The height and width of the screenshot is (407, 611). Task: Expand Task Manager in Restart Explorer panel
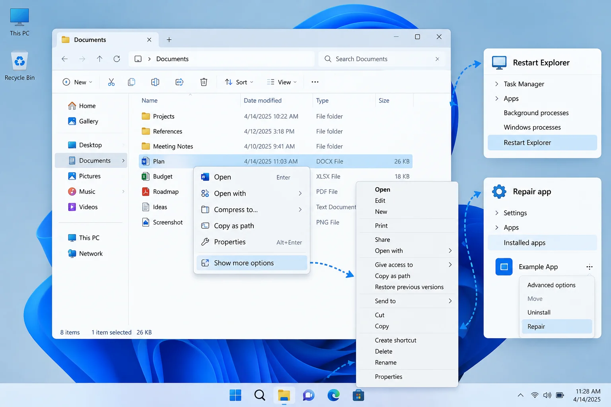[x=497, y=84]
